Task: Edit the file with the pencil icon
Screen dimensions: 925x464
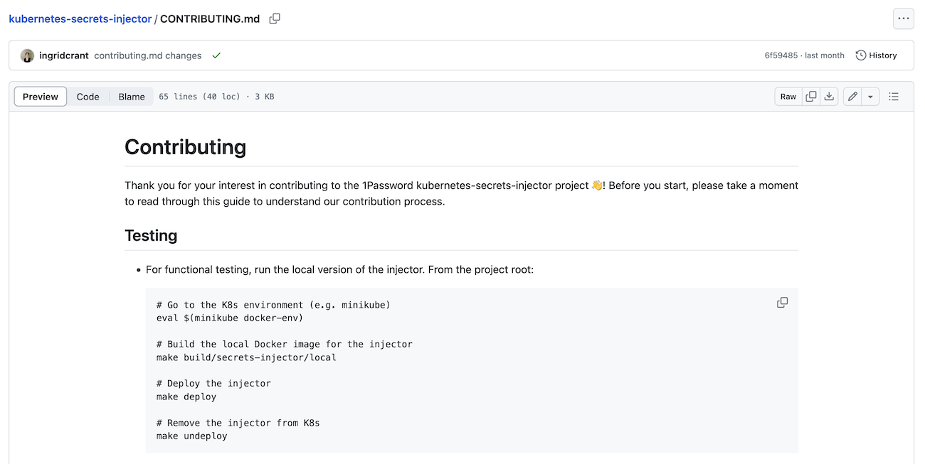Action: pos(852,96)
